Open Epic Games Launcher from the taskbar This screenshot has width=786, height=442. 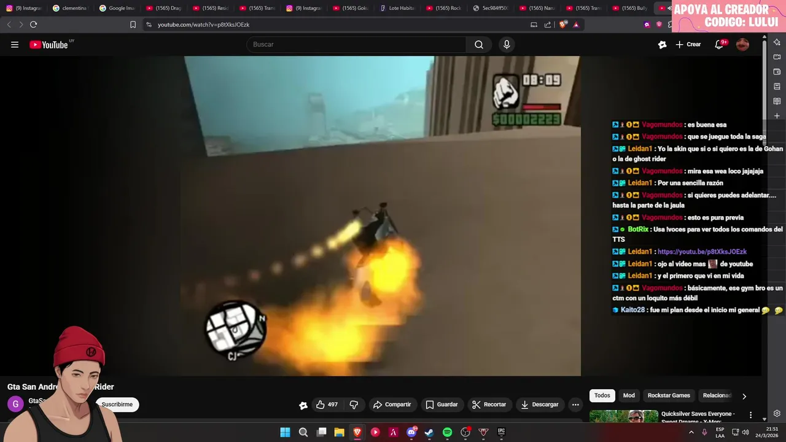(x=501, y=432)
